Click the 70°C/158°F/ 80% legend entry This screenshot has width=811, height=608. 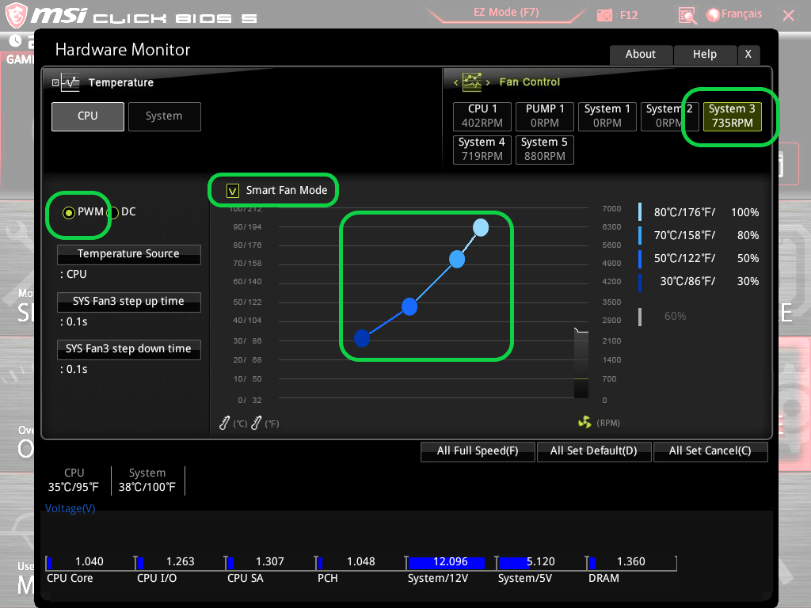tap(699, 235)
